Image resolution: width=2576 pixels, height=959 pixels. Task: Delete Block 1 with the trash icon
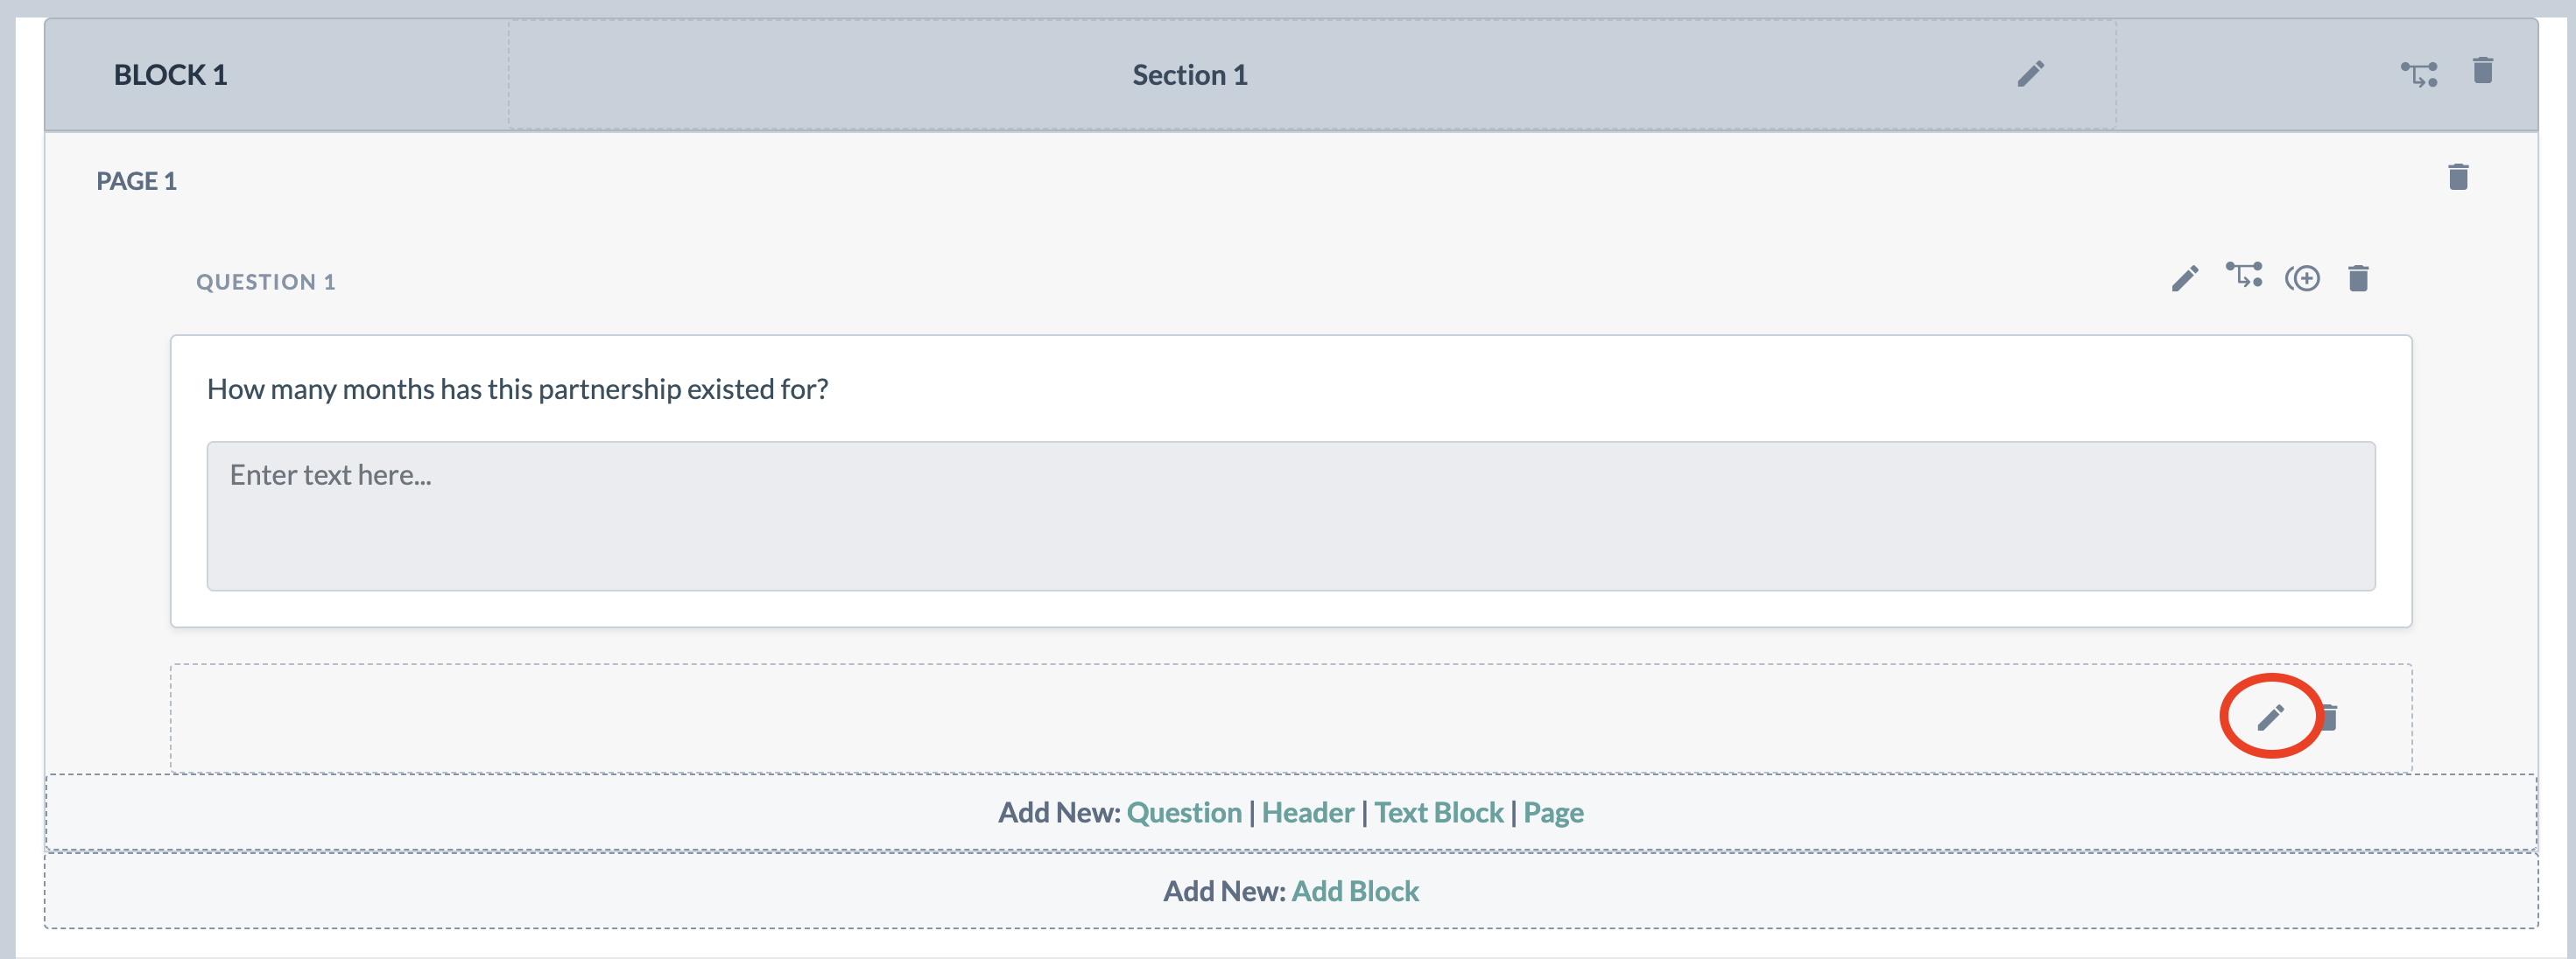2483,71
